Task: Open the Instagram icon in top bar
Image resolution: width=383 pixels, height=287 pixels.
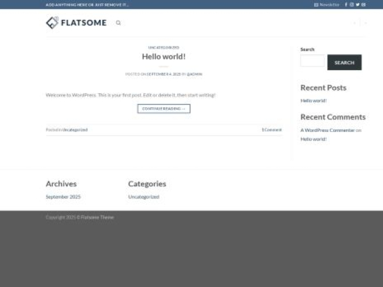Action: point(352,4)
